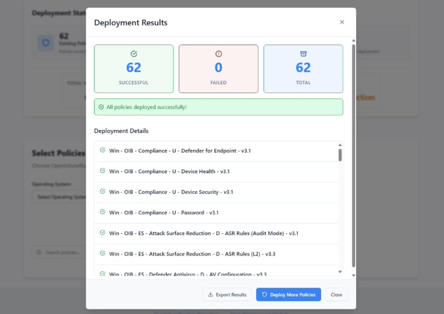Click the checkmark beside the Defender for Endpoint policy
The width and height of the screenshot is (444, 314).
pos(102,151)
